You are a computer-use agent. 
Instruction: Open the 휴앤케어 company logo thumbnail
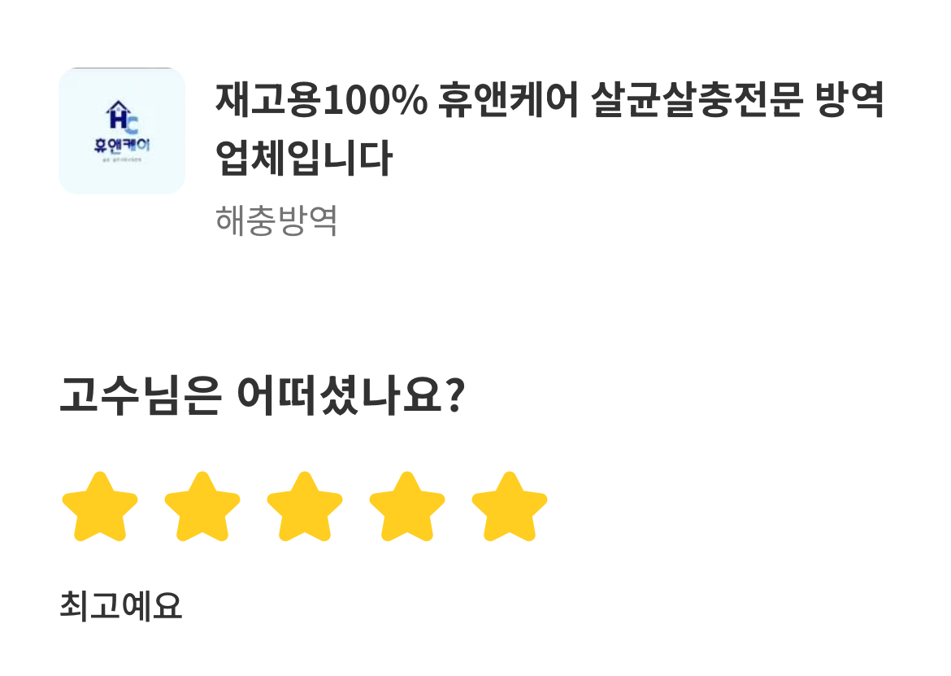point(122,131)
